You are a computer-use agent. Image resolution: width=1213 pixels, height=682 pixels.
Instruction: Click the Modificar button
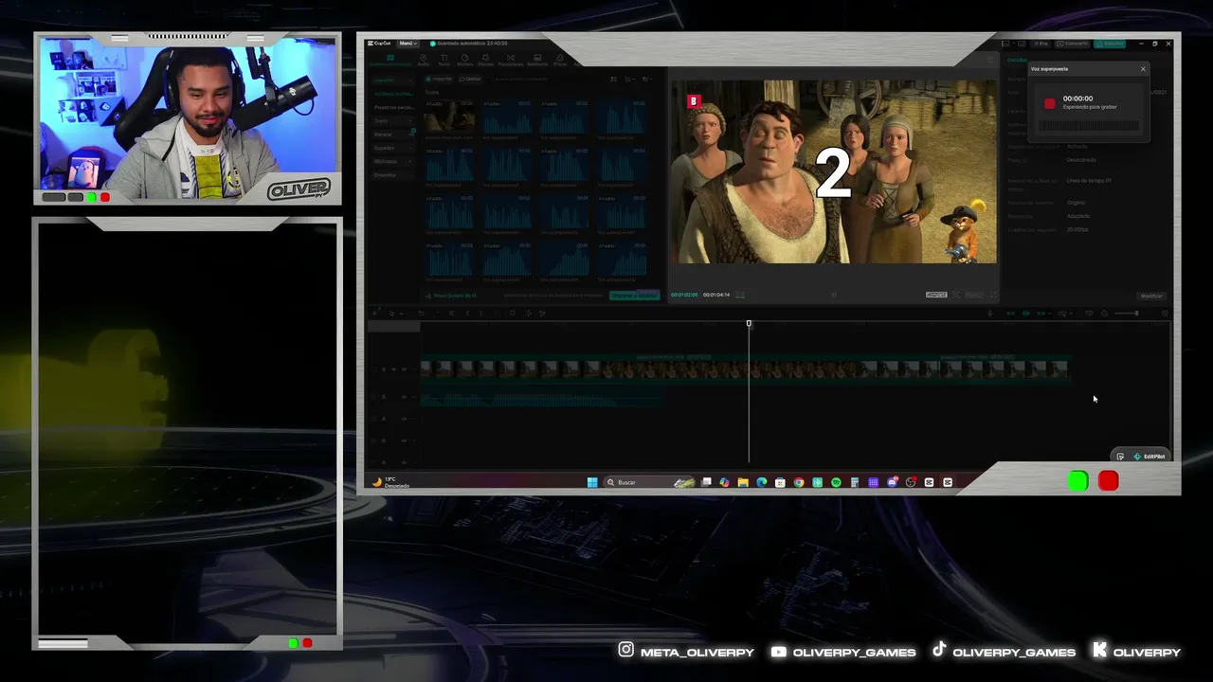click(1151, 296)
